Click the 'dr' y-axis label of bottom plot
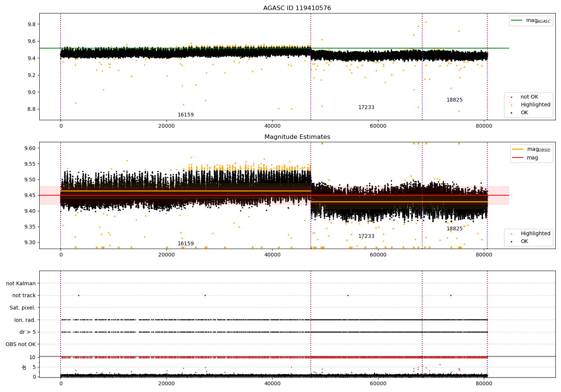Screen dimensions: 561x392 [24, 367]
